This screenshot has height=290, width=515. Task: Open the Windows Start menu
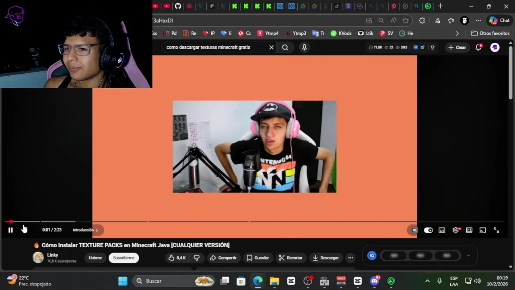(123, 281)
